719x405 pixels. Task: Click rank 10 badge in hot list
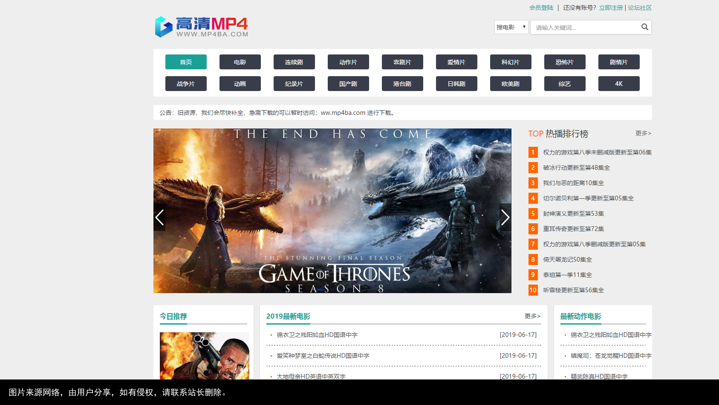[533, 290]
